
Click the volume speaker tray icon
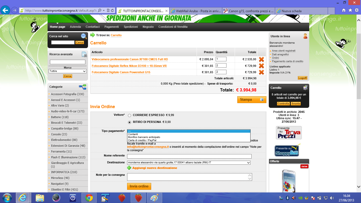point(293,198)
